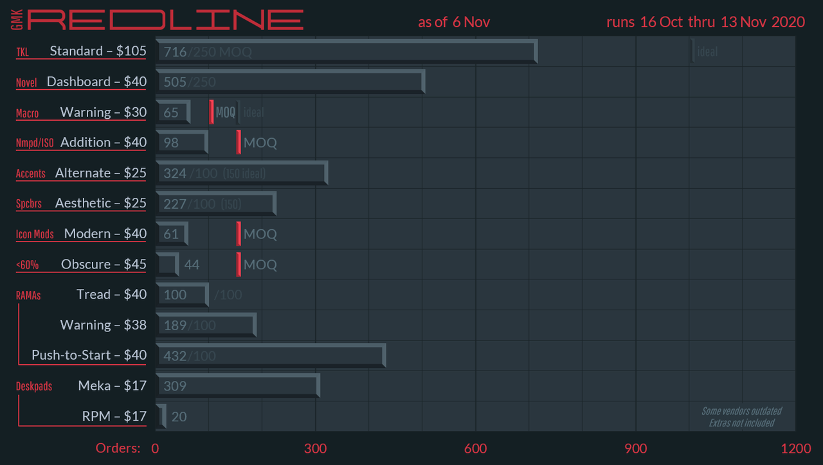This screenshot has width=823, height=465.
Task: Select the 'RPM – $17' deskpad label
Action: point(114,416)
